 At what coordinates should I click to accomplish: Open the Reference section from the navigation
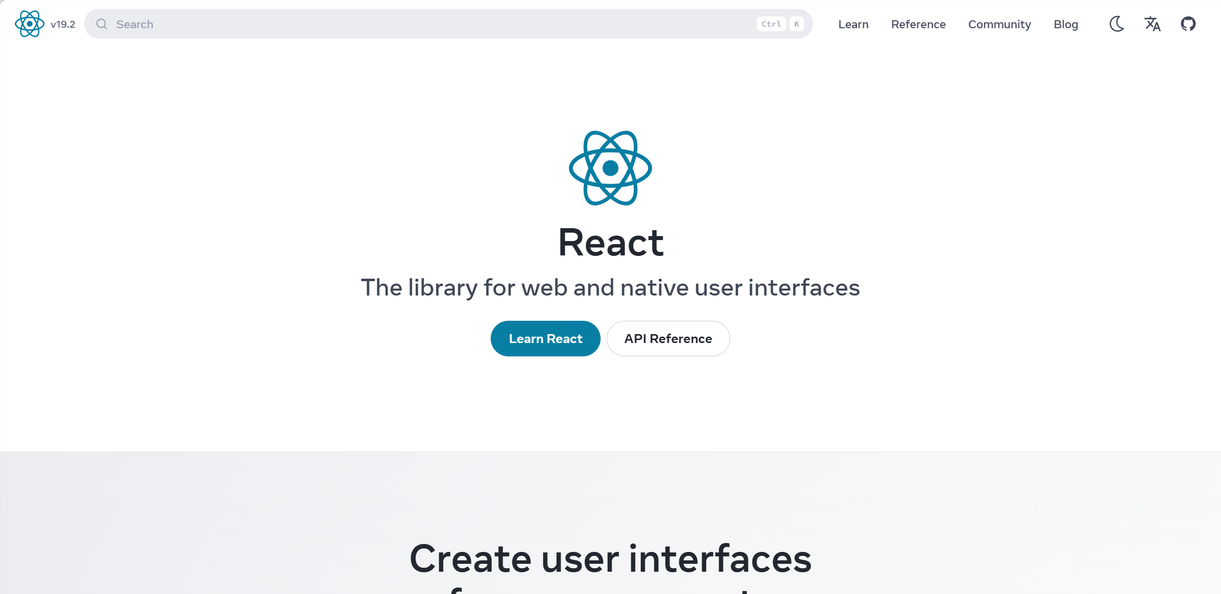click(x=918, y=24)
